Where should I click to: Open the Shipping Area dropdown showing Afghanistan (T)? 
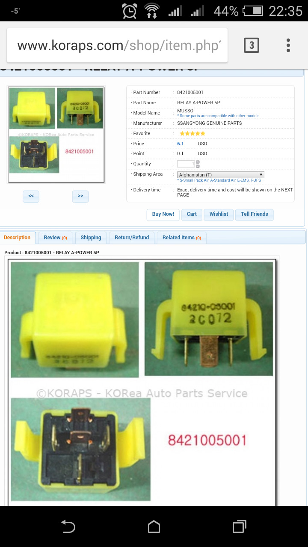221,175
